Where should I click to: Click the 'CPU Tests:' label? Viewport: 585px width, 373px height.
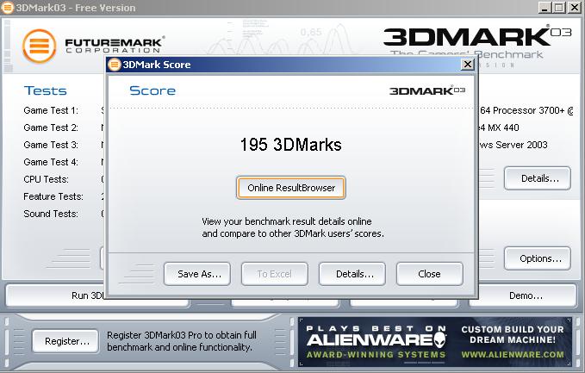[46, 179]
